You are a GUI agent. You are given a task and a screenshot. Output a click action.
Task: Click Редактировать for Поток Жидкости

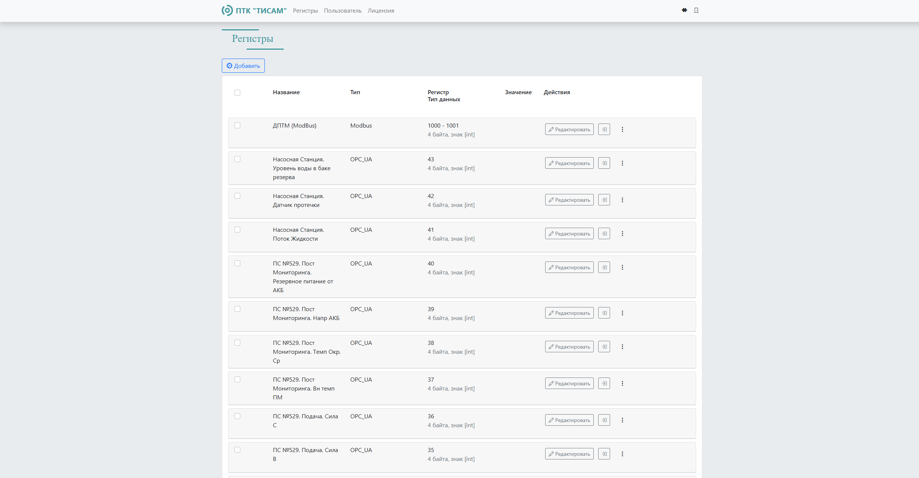tap(569, 234)
